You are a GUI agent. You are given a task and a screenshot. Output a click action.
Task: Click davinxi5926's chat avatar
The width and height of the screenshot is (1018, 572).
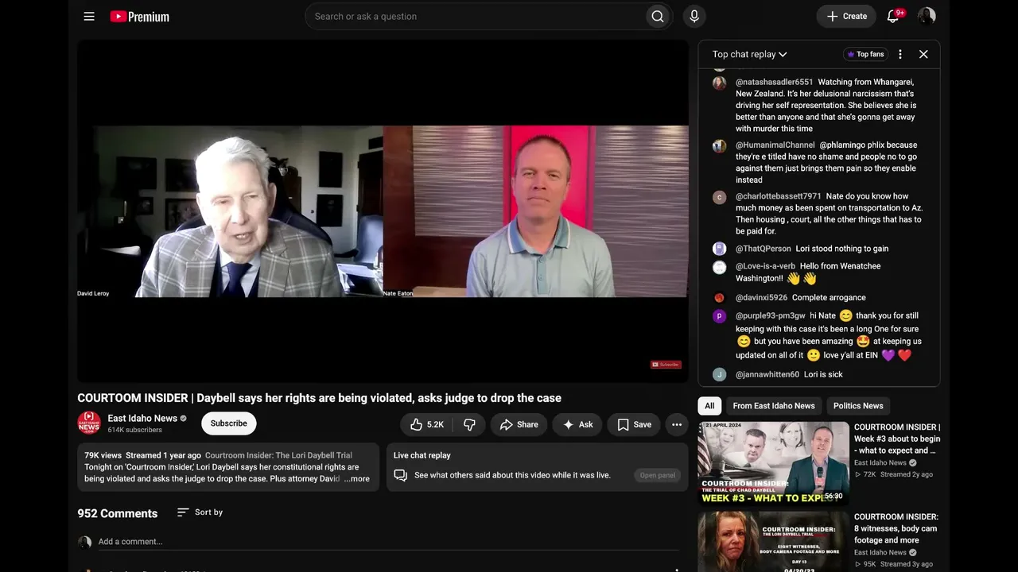(x=719, y=298)
